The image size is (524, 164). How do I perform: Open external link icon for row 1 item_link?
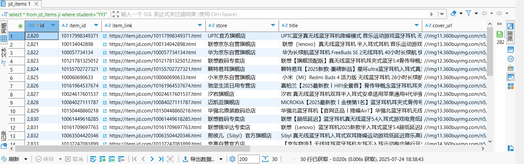pos(105,36)
